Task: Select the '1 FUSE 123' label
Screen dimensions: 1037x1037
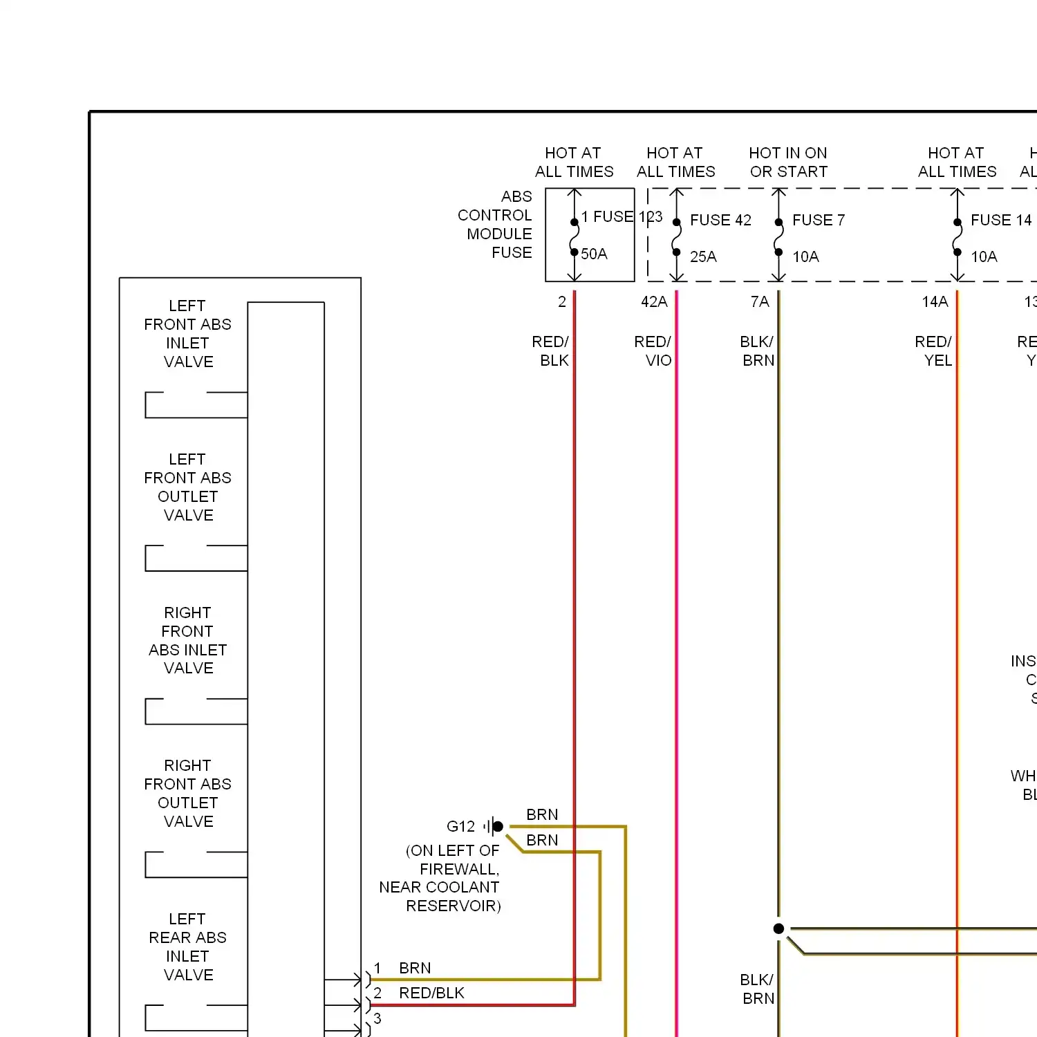Action: tap(622, 217)
